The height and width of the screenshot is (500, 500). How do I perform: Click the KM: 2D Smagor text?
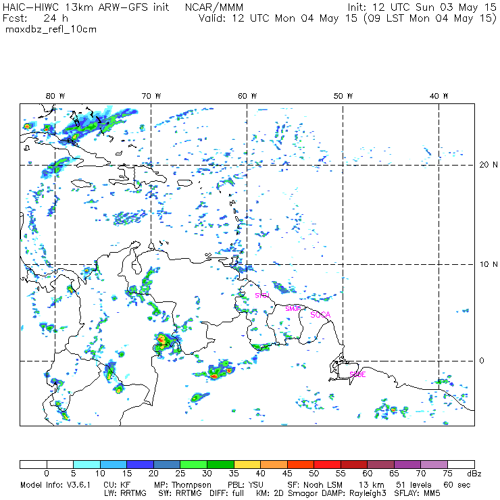click(286, 494)
